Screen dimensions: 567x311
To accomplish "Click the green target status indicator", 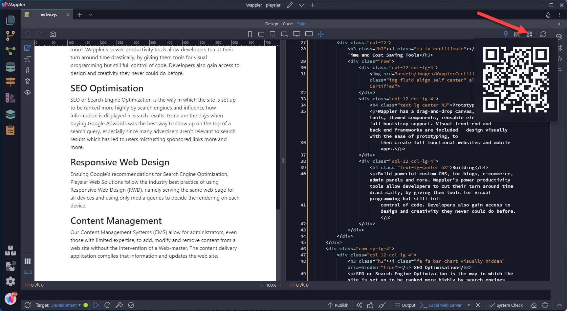I will point(86,305).
